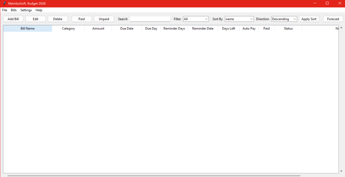Open the Direction dropdown set to Descending
The height and width of the screenshot is (177, 345).
coord(284,19)
